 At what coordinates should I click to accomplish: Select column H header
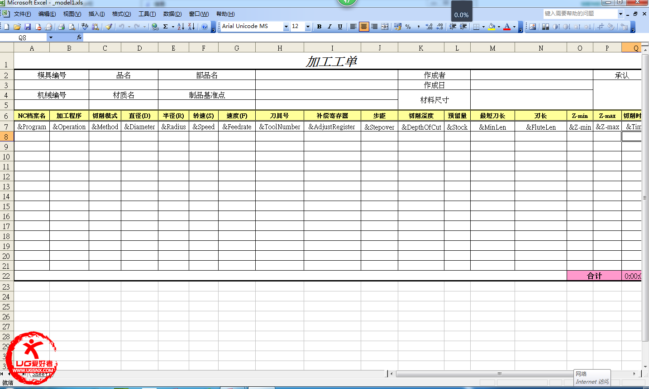tap(280, 48)
